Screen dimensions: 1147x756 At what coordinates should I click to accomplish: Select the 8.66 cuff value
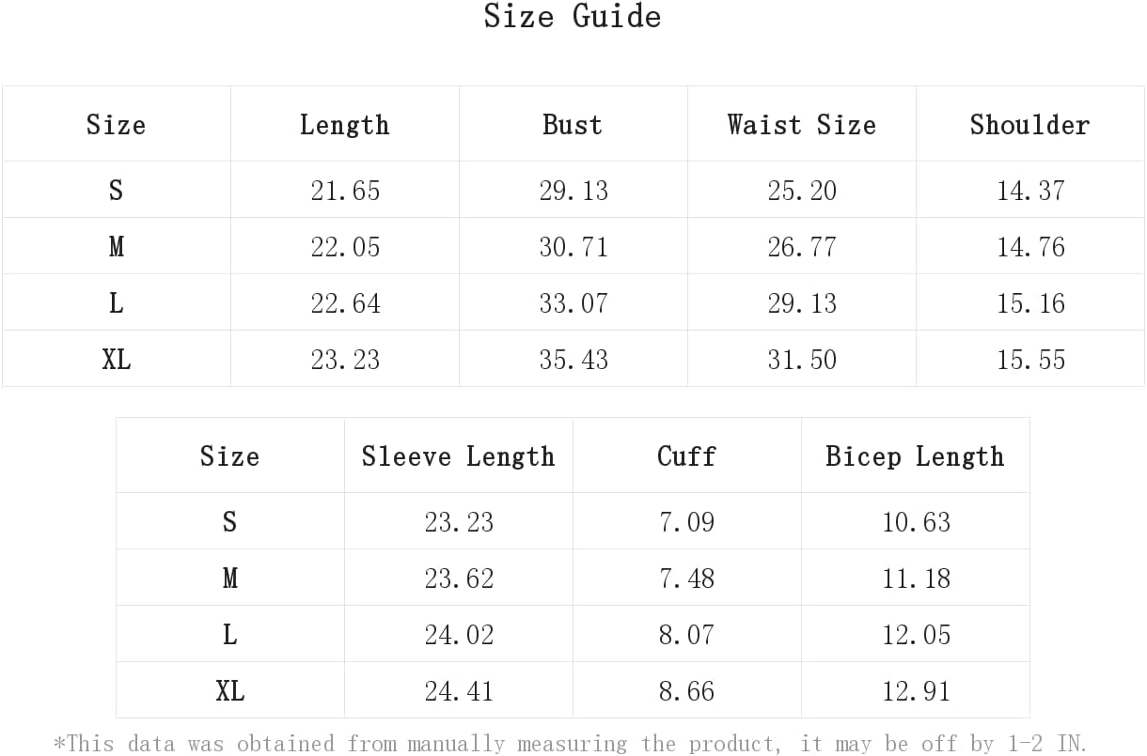click(x=686, y=691)
